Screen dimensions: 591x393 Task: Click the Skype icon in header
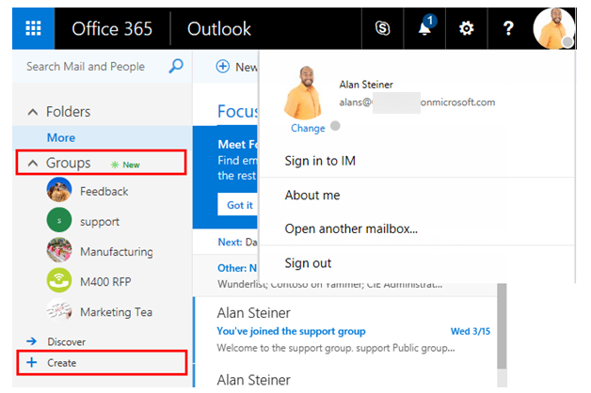click(382, 28)
